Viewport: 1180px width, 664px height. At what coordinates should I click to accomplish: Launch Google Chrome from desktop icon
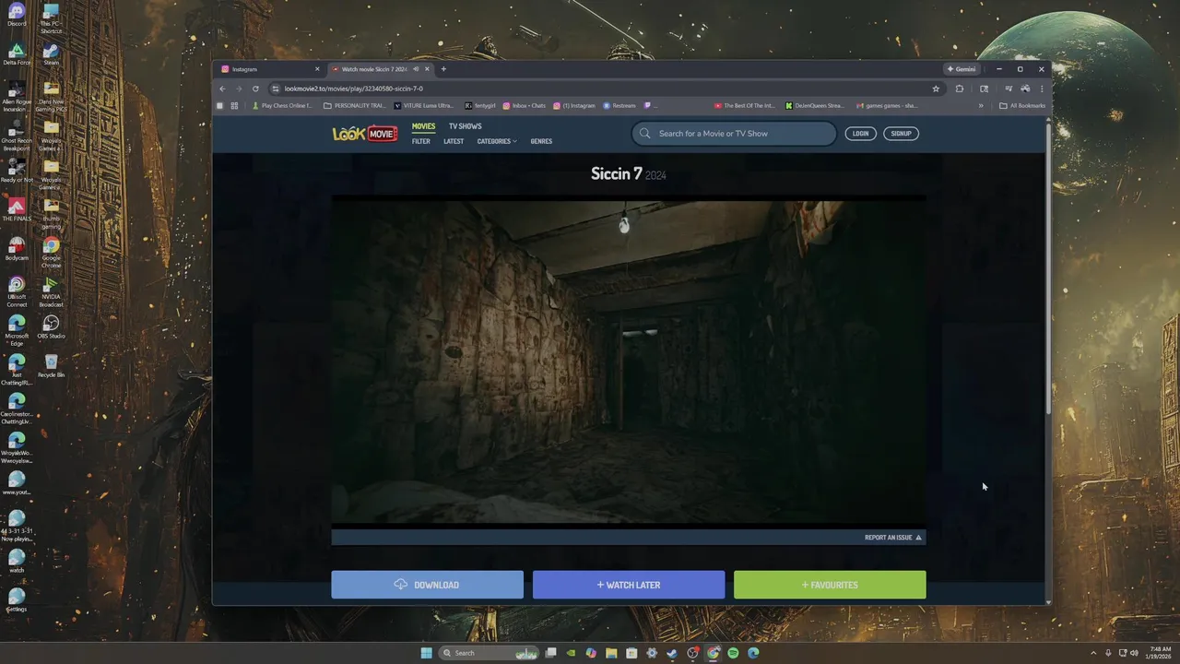51,252
